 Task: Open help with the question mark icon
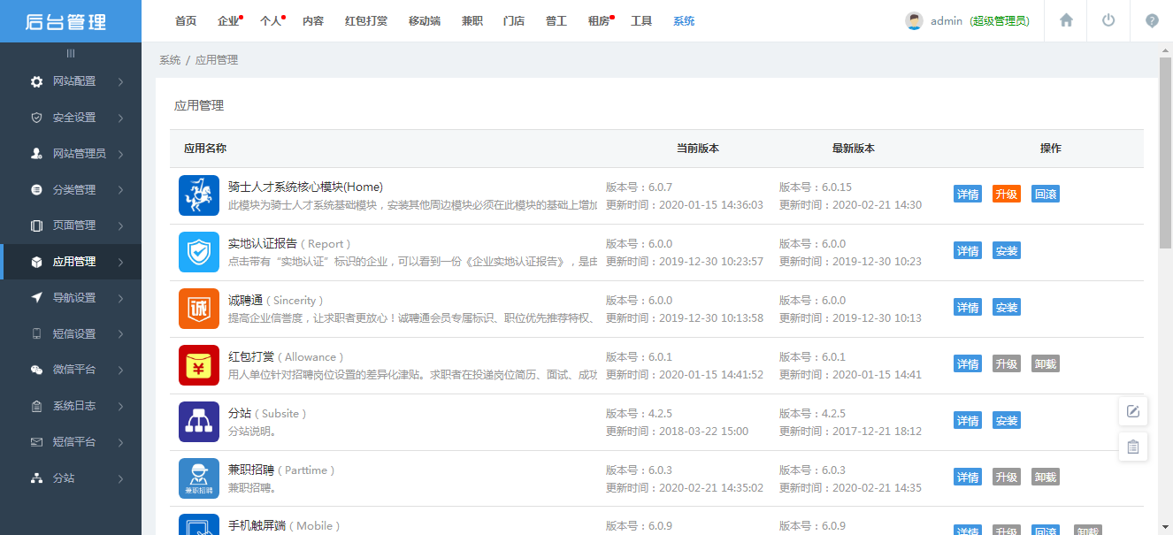[1152, 20]
